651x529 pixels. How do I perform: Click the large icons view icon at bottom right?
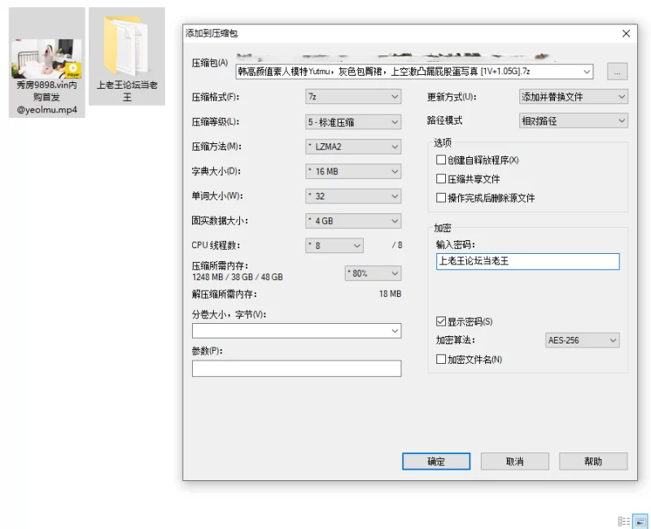pyautogui.click(x=640, y=521)
